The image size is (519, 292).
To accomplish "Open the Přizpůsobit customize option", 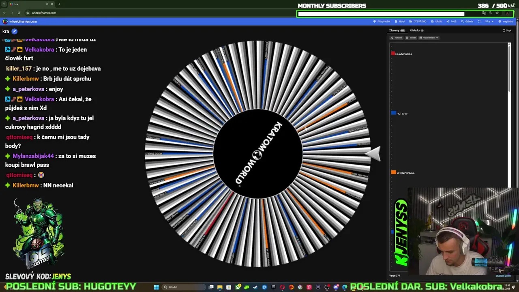I will (x=382, y=21).
